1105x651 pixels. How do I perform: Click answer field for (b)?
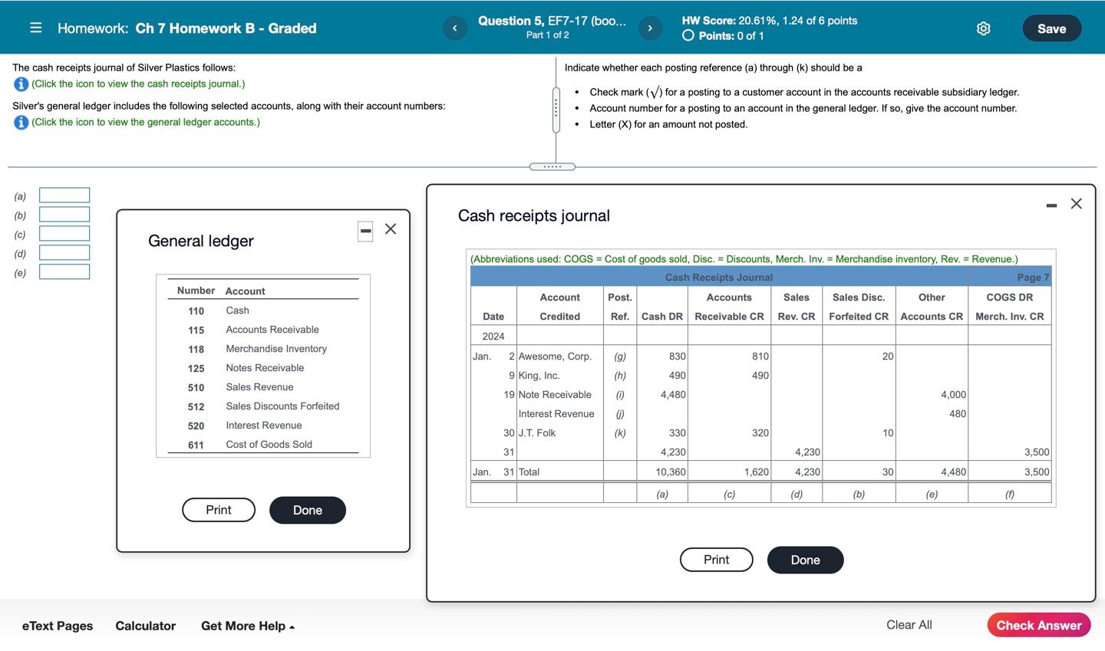pos(64,215)
